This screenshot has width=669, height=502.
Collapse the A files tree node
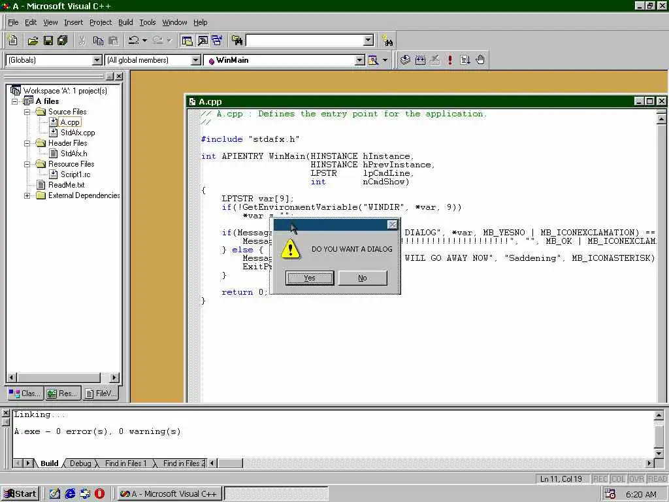15,101
